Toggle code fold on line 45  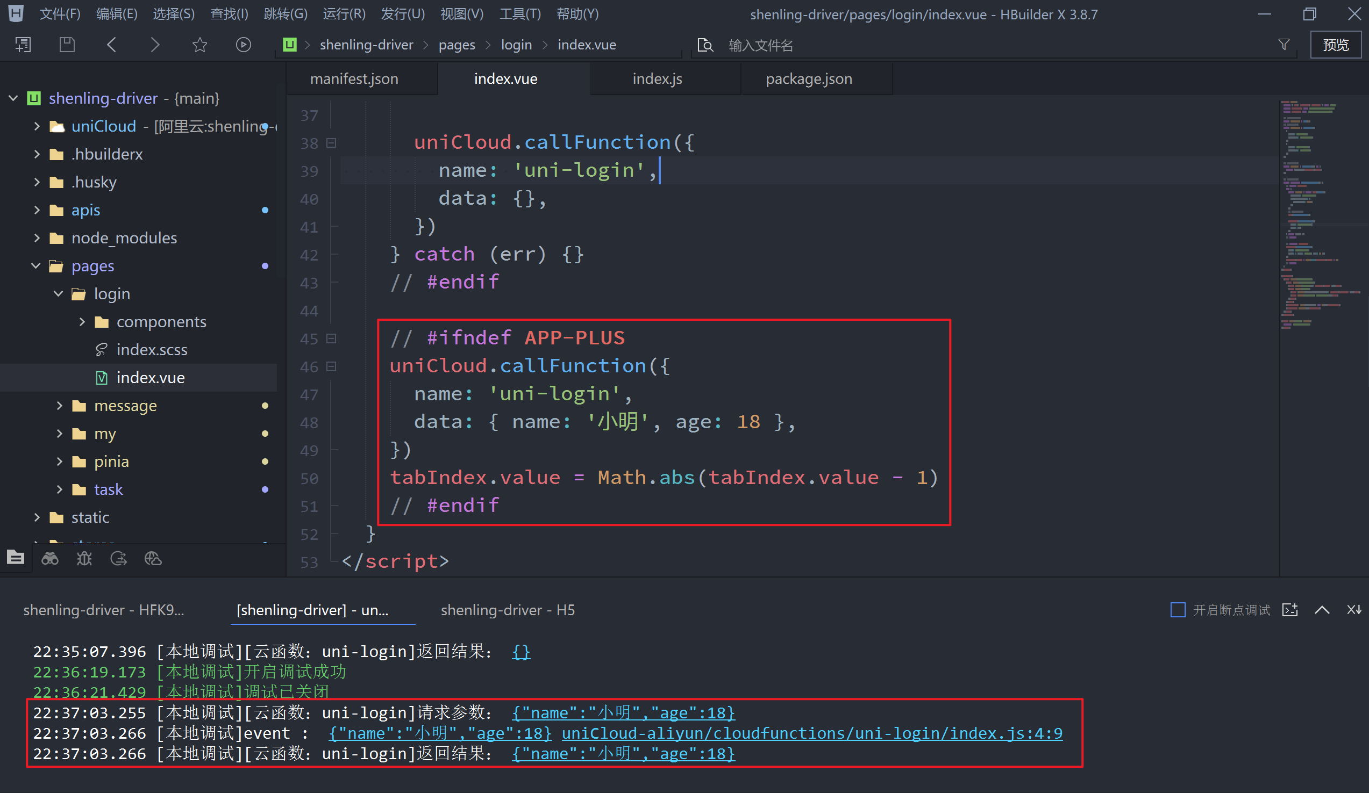click(x=331, y=338)
